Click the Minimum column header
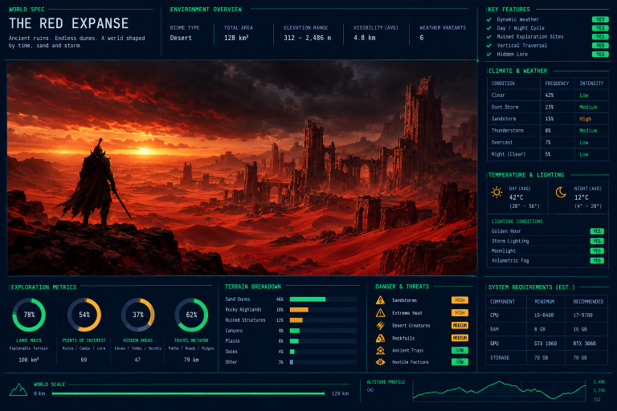 coord(544,302)
